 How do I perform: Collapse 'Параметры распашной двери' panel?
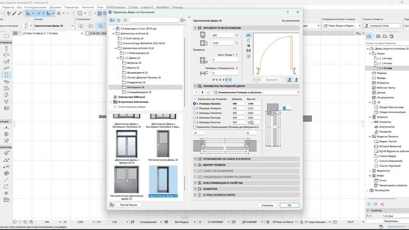coord(195,86)
